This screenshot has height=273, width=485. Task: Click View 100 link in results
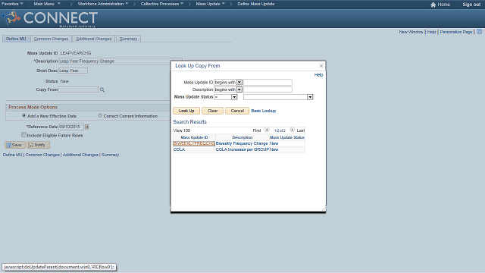pyautogui.click(x=182, y=130)
